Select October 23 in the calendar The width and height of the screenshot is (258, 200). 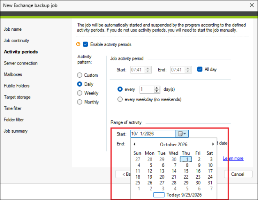(198, 177)
